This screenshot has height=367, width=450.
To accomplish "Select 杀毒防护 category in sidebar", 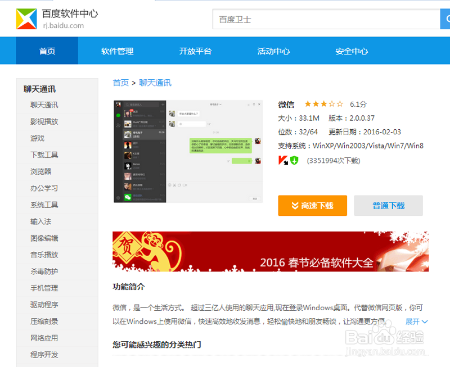I will pos(44,271).
